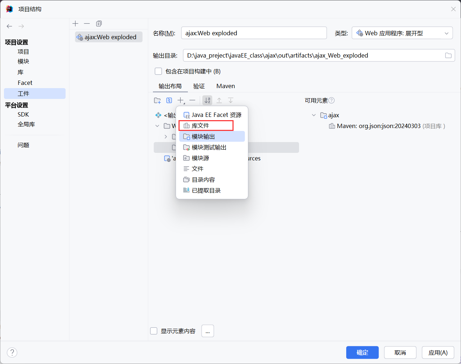Move the element up with the up arrow icon
Image resolution: width=461 pixels, height=364 pixels.
219,101
